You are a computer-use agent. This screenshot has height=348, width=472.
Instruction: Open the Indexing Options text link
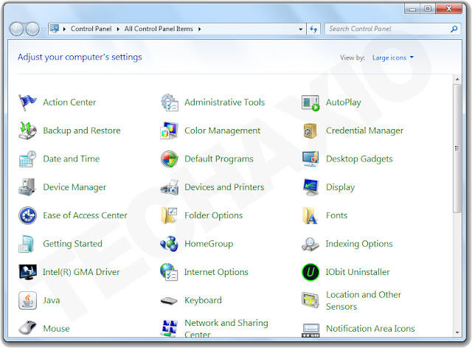coord(359,244)
